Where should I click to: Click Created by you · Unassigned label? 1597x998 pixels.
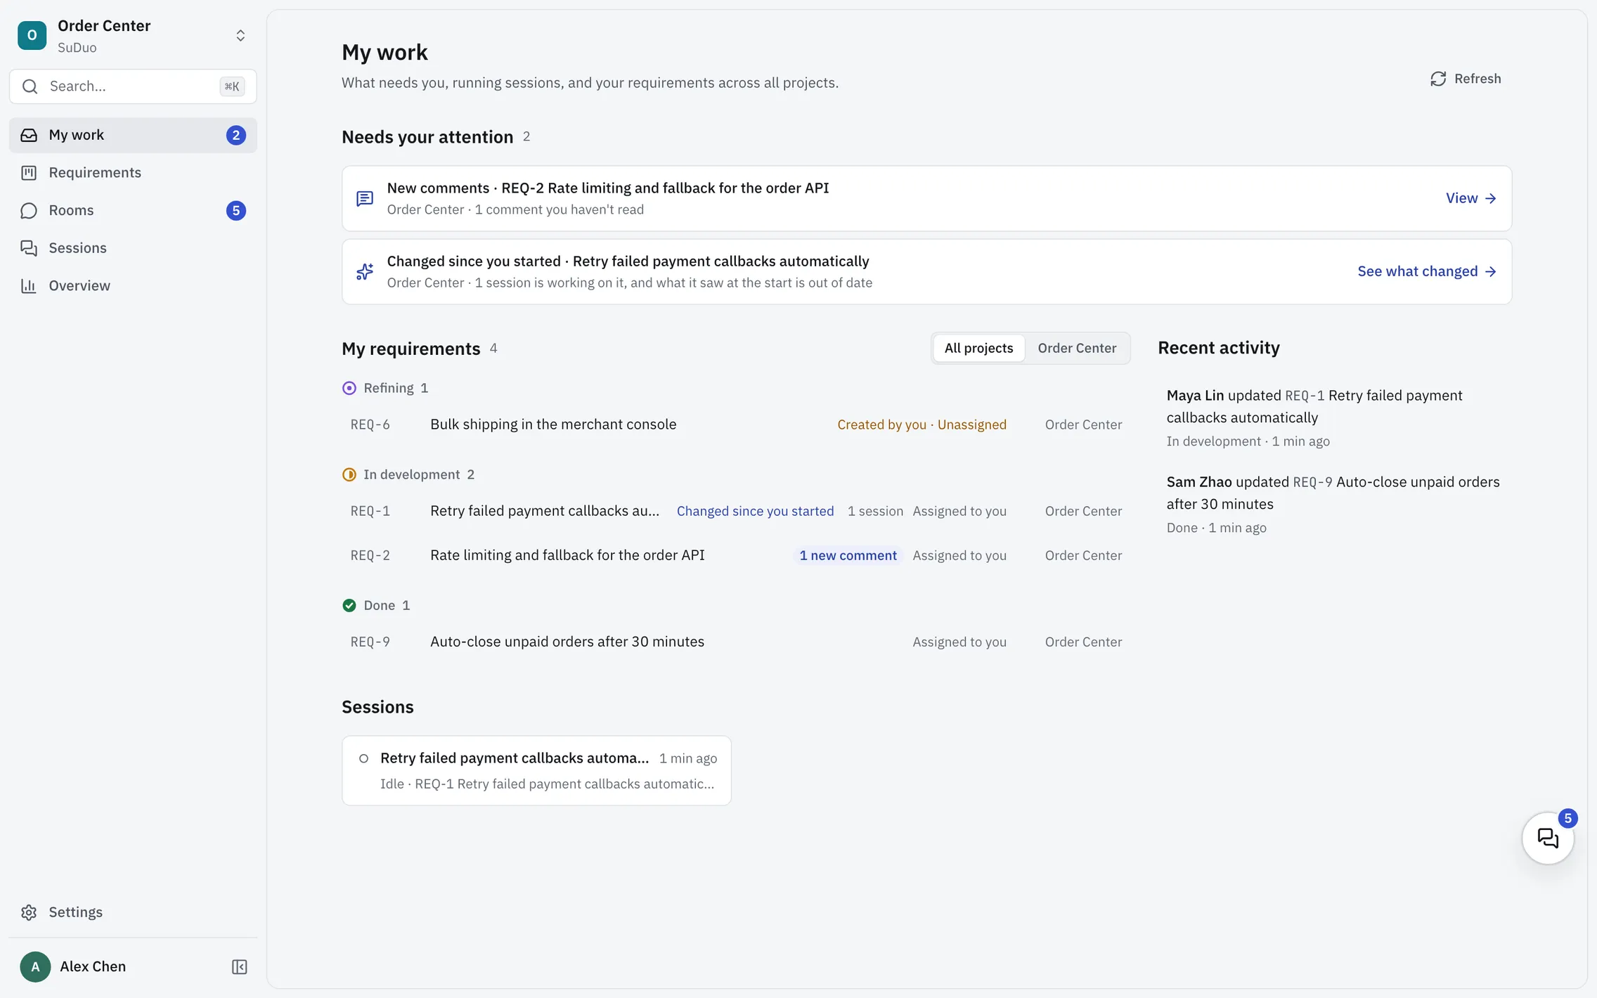pyautogui.click(x=922, y=425)
